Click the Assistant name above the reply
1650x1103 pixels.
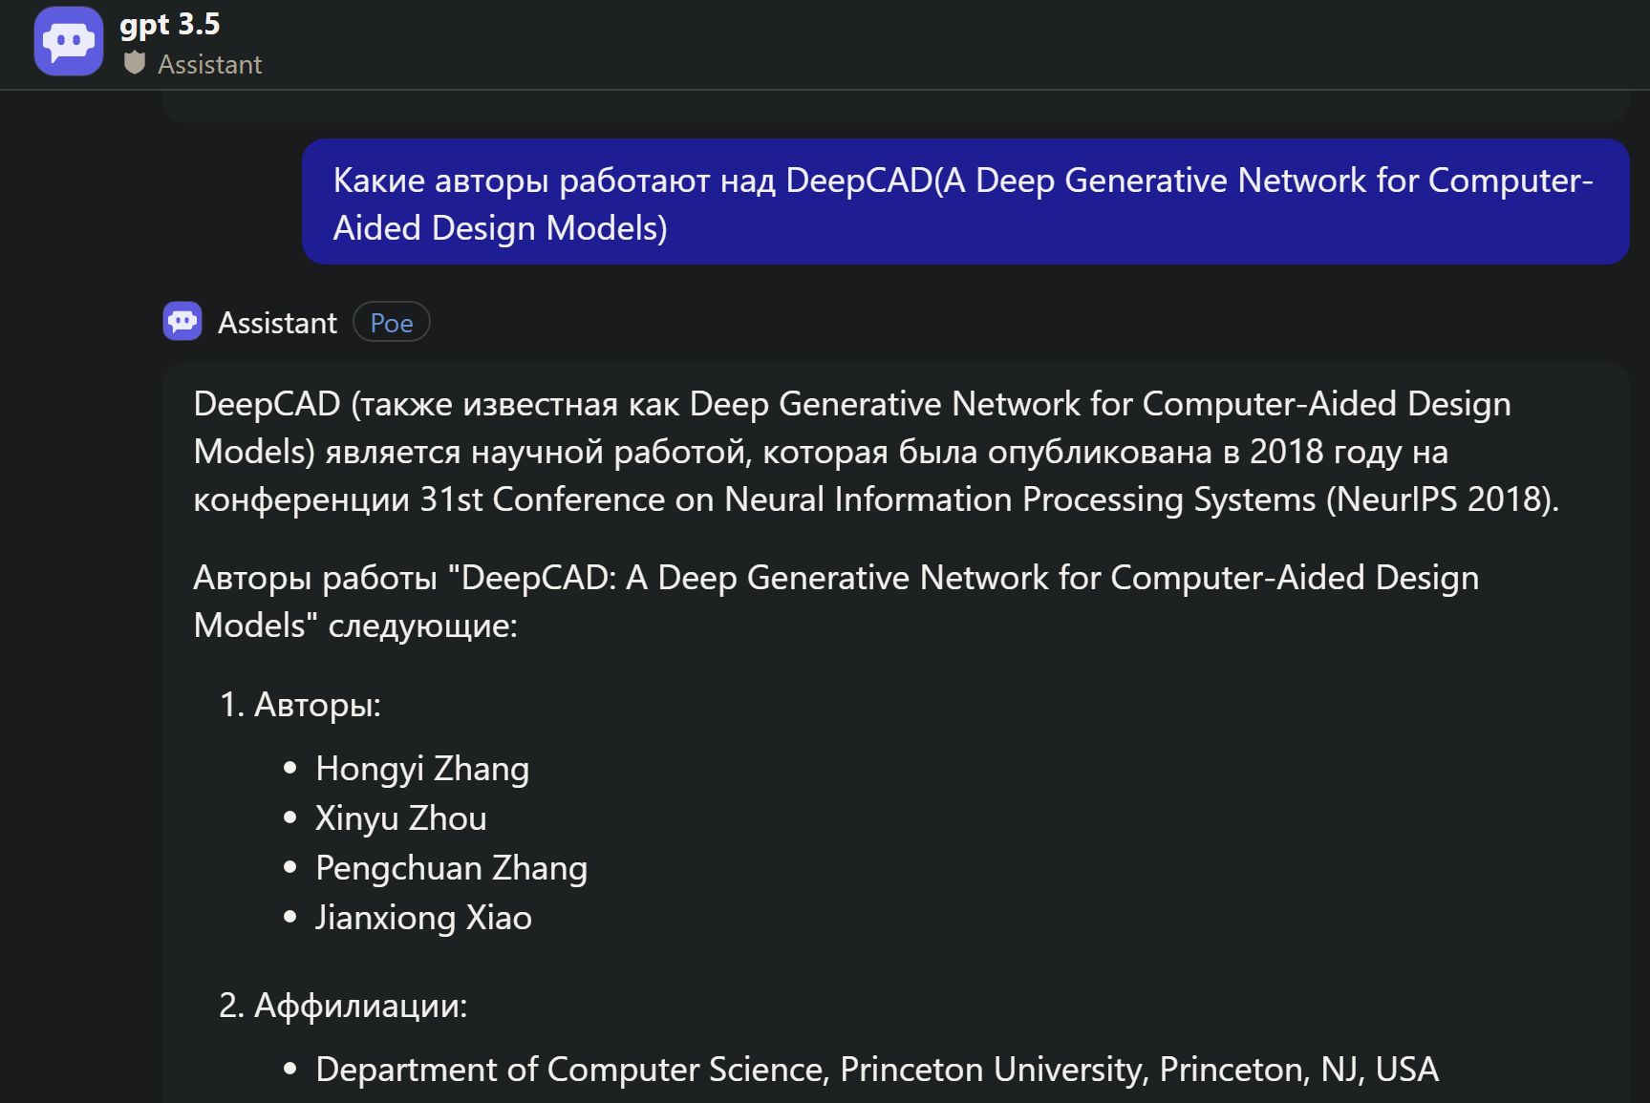[x=277, y=323]
